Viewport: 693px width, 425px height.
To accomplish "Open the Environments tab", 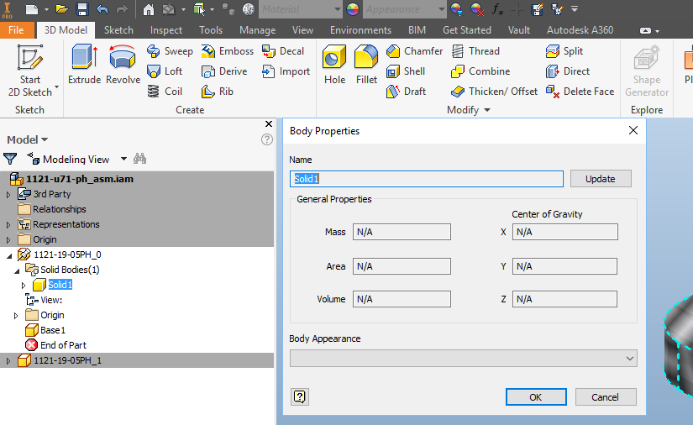I will (x=360, y=30).
